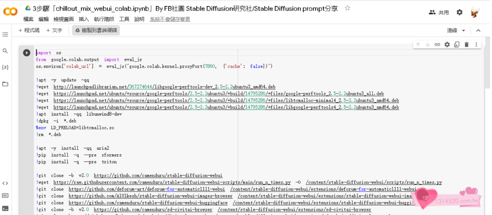Mirror cell in a tab
The image size is (492, 215).
pos(456,45)
